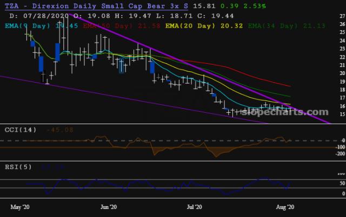Select the Jun '20 date axis label
The height and width of the screenshot is (217, 346).
point(109,207)
